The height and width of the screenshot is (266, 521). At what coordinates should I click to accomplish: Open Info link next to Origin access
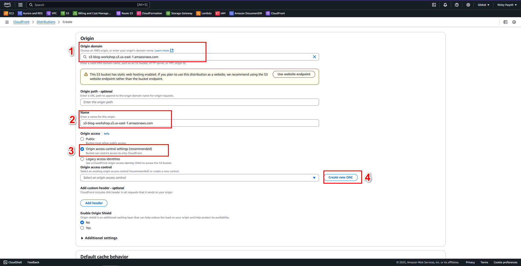107,134
